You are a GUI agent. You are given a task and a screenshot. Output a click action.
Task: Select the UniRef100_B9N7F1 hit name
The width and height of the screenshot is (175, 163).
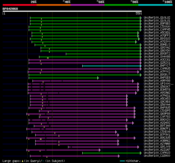click(157, 129)
